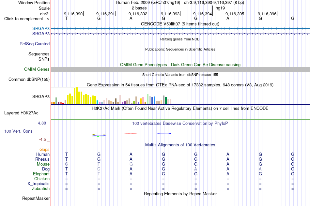Click the RefSeq Curated intron line
The image size is (310, 206).
(180, 44)
